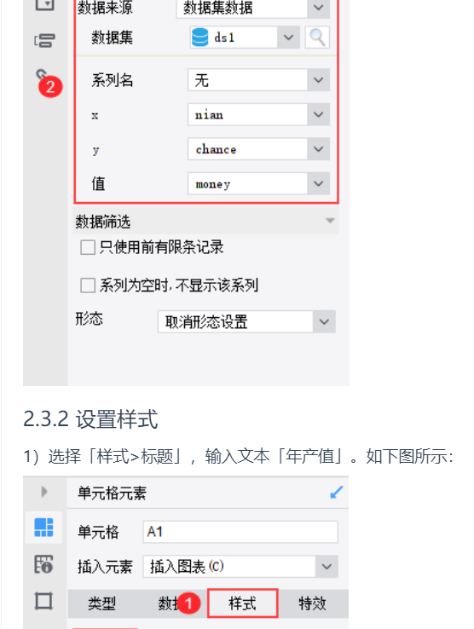Screen dimensions: 474x629
Task: Click the 单元格 input field A1
Action: click(x=240, y=532)
